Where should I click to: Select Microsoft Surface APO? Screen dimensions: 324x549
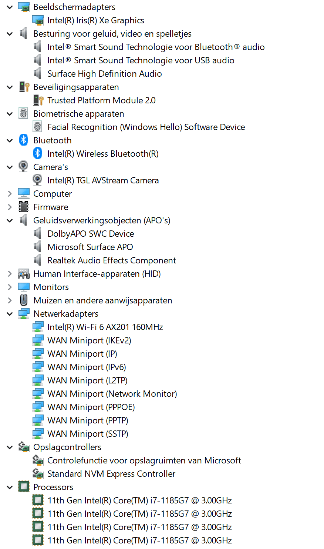[90, 247]
